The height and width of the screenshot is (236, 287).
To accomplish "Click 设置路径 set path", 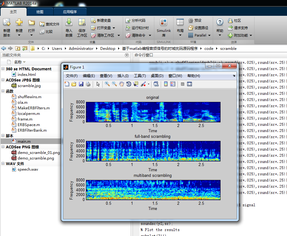I will click(198, 28).
